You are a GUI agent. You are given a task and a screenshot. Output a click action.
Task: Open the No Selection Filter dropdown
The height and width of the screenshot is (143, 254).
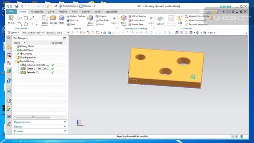point(33,33)
